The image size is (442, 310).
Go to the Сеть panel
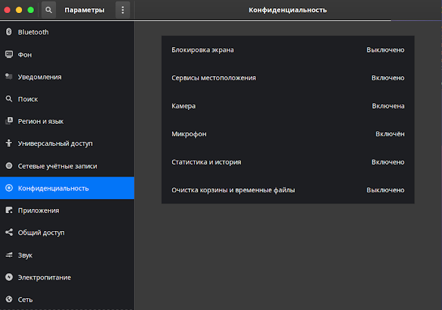67,300
